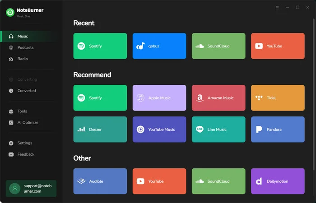316x203 pixels.
Task: Choose the YouTube card under Recent
Action: point(278,46)
